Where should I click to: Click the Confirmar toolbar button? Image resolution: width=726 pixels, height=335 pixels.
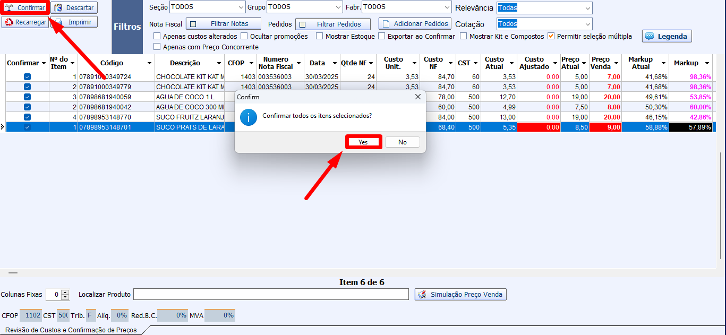coord(25,8)
